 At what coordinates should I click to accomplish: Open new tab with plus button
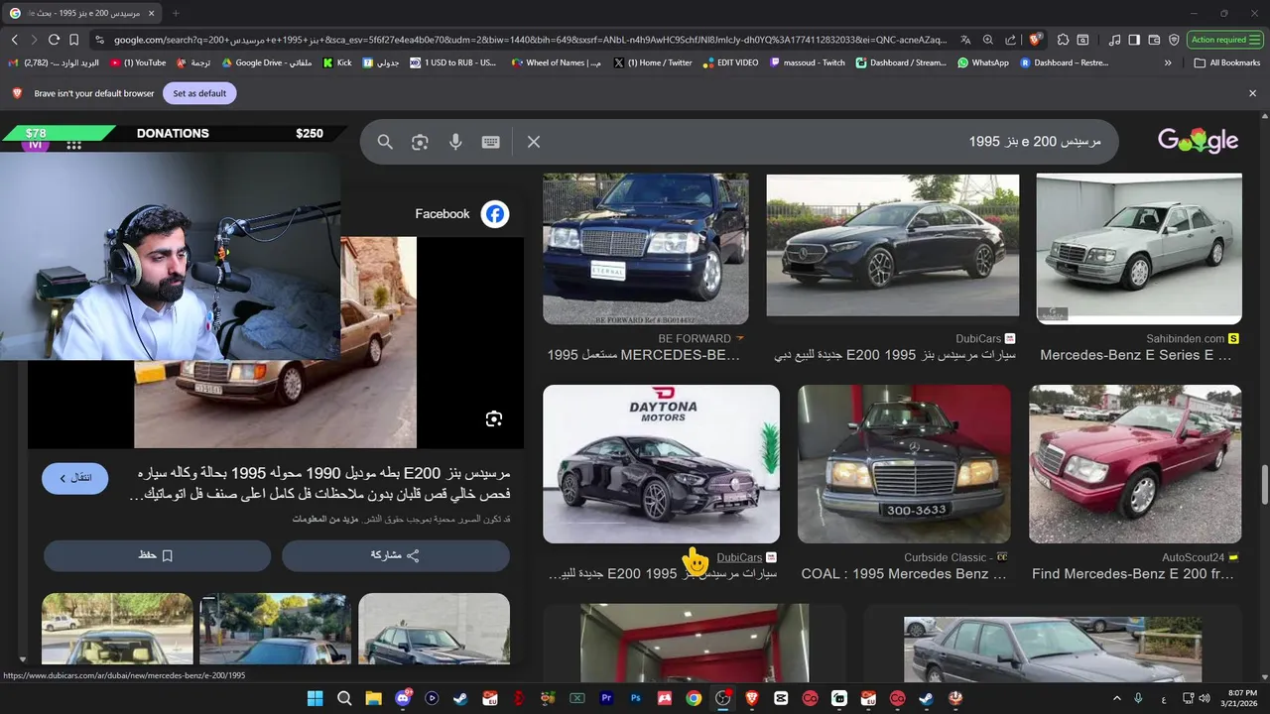click(176, 13)
